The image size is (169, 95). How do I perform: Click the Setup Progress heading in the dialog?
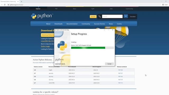pos(79,34)
